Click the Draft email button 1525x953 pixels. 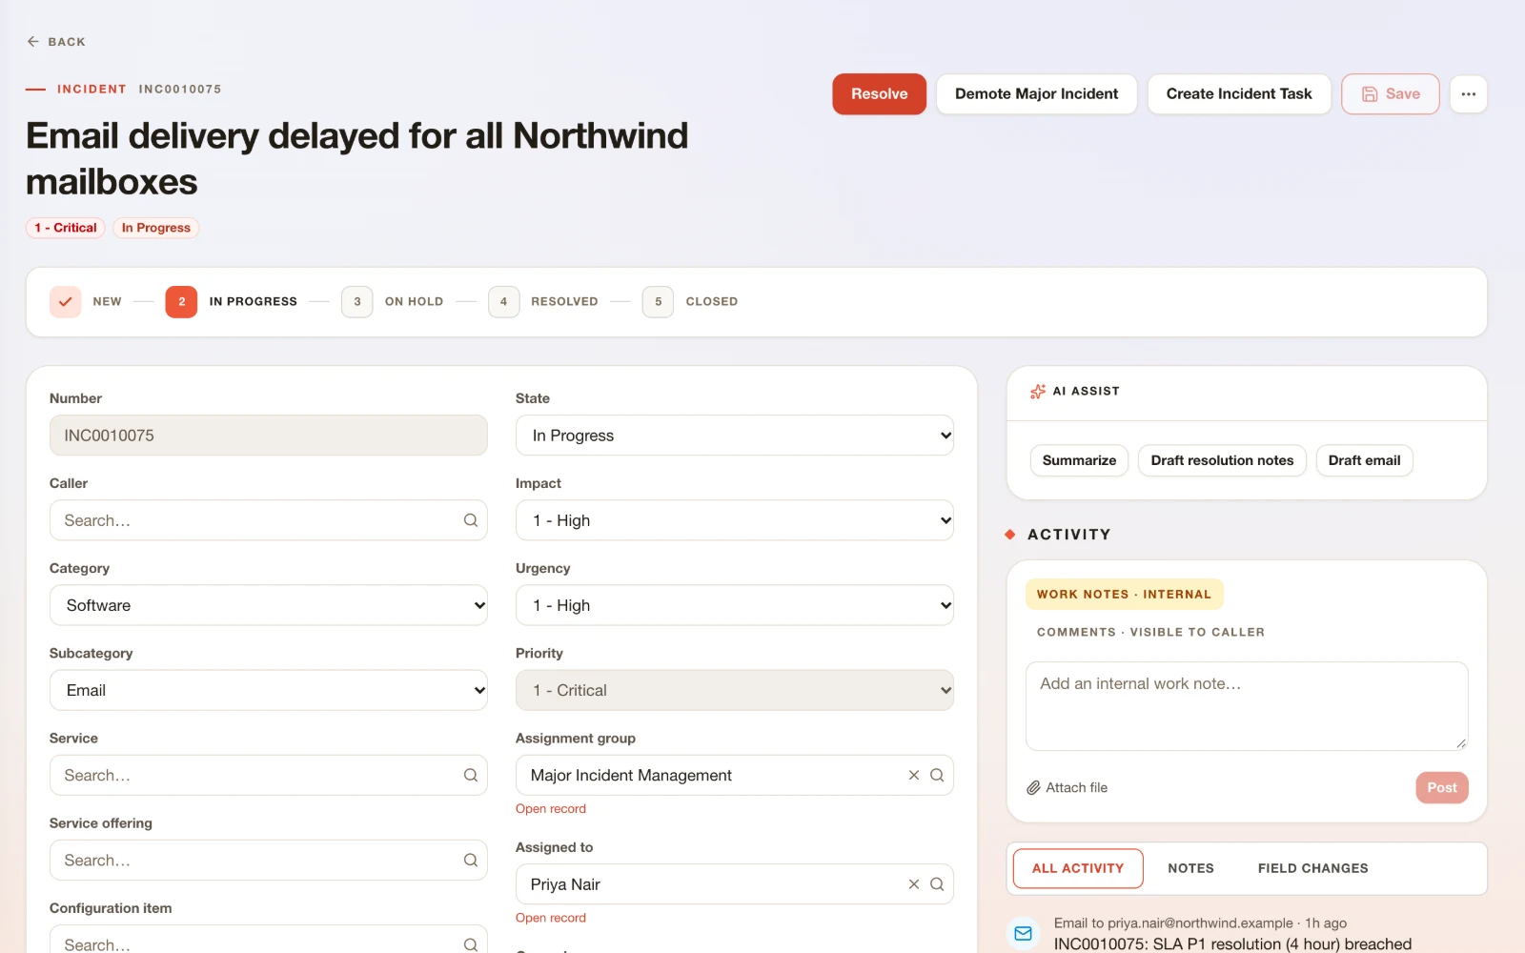click(1364, 460)
